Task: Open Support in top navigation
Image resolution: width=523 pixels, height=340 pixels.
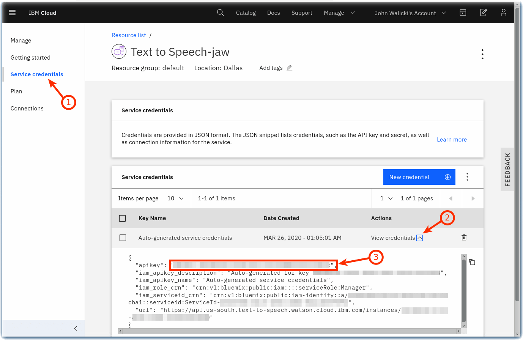Action: (302, 13)
